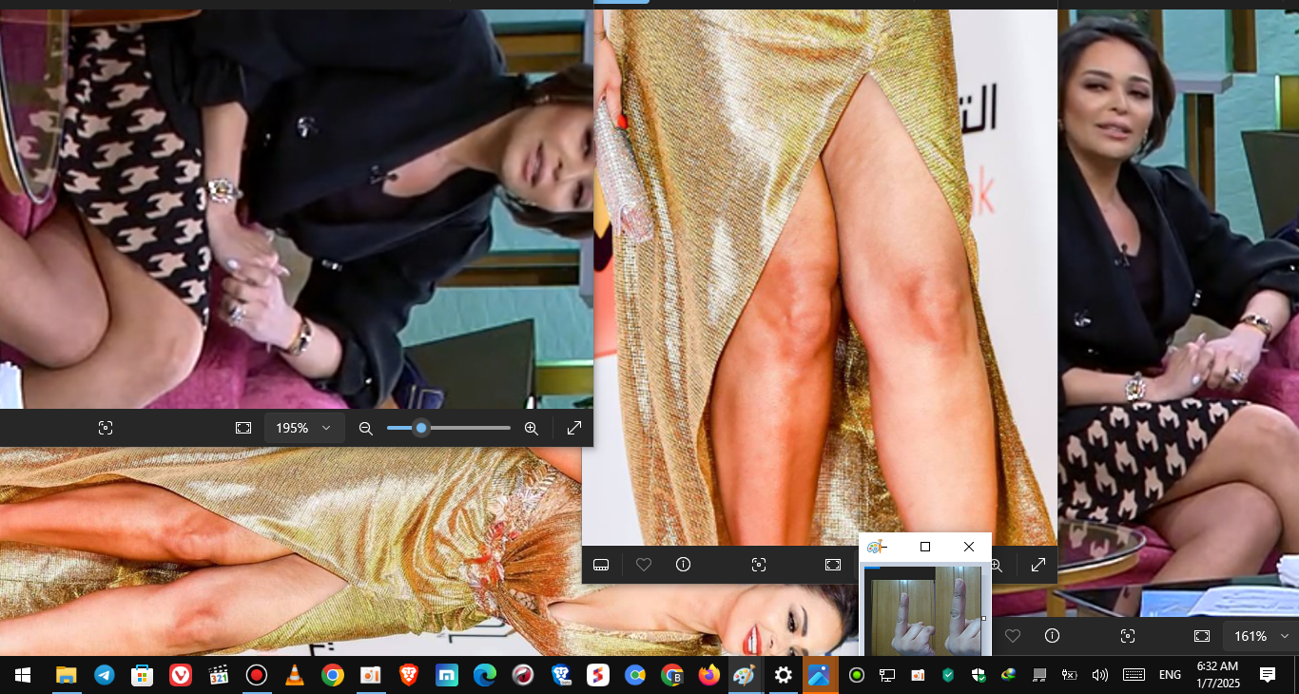This screenshot has width=1299, height=694.
Task: Favorite the photo using heart beside filmstrip icon
Action: (644, 565)
